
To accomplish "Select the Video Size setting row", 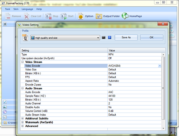I will coord(91,69).
